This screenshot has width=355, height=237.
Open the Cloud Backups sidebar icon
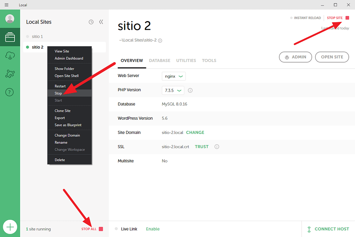(10, 56)
